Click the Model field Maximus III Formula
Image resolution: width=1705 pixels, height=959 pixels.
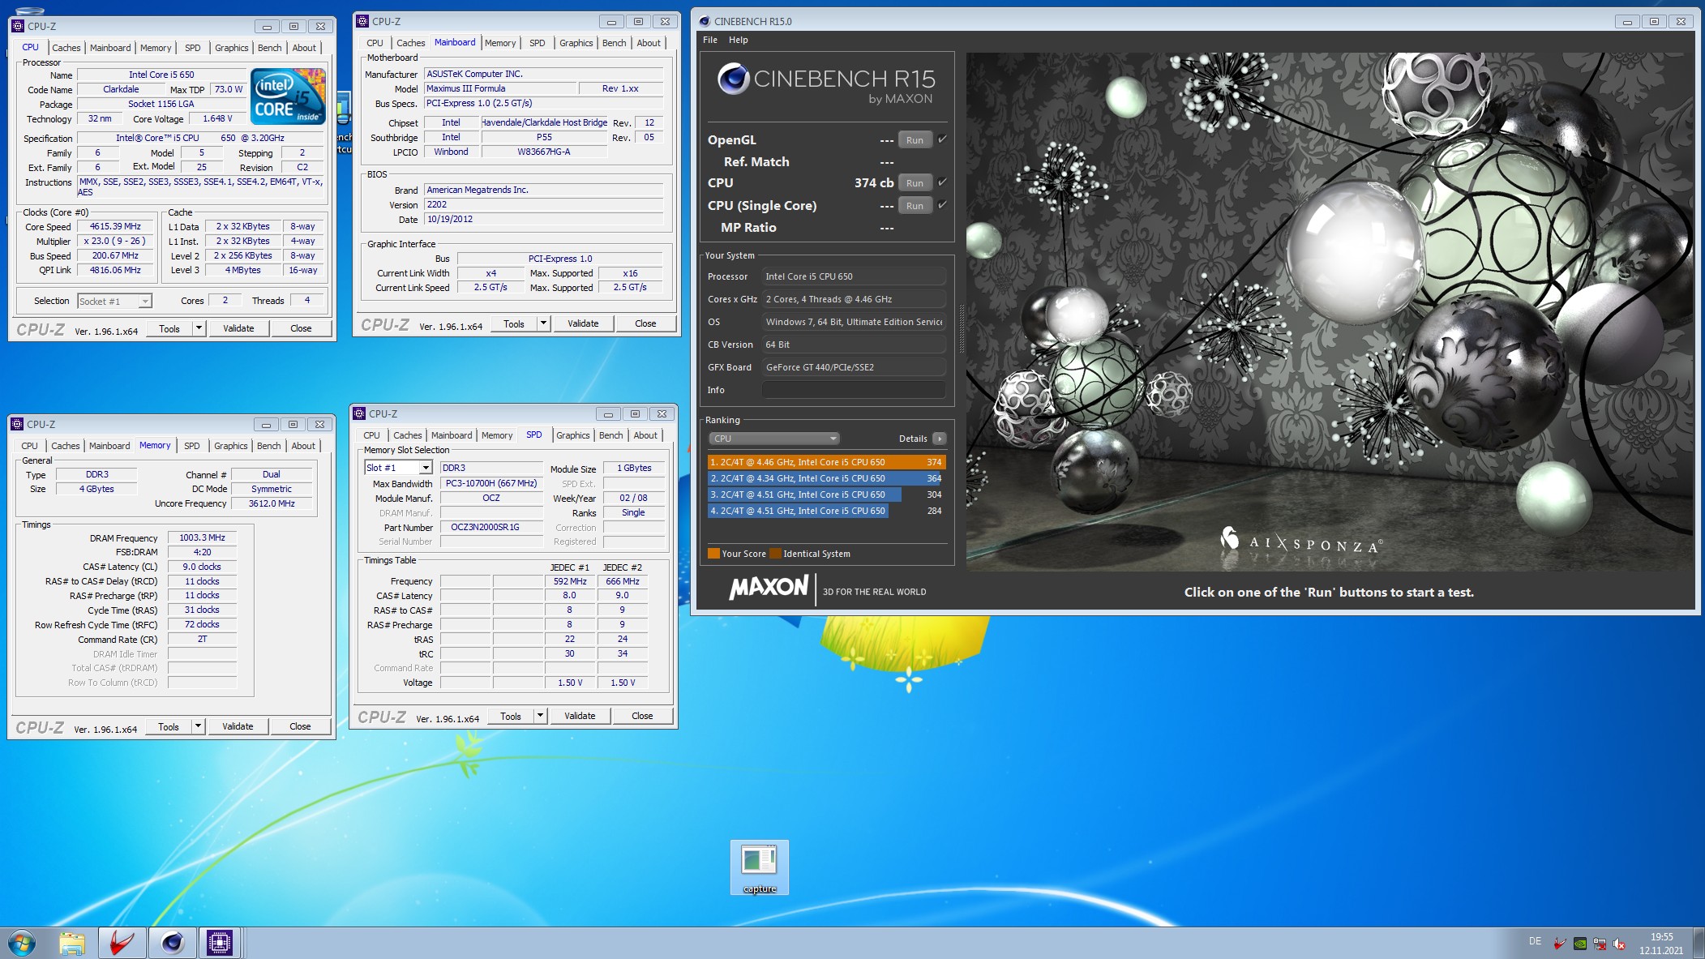pos(500,88)
